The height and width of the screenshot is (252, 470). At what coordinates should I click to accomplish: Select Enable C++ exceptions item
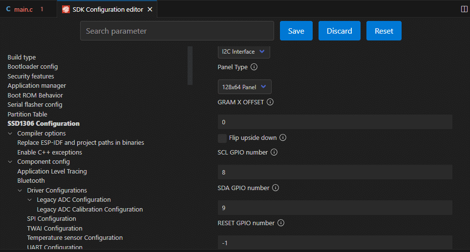(50, 152)
